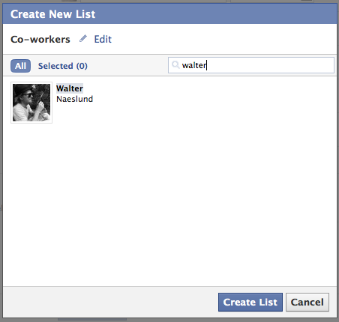Click the blank header space right of Edit
The image size is (339, 322).
[x=223, y=39]
